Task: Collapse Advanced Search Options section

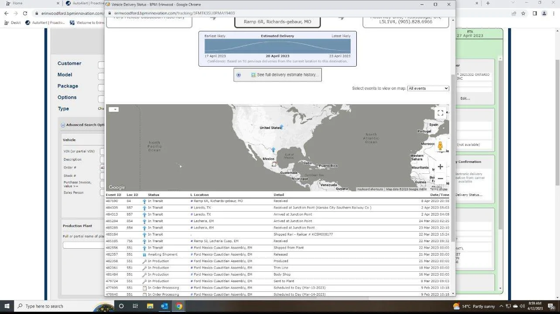Action: [x=63, y=125]
